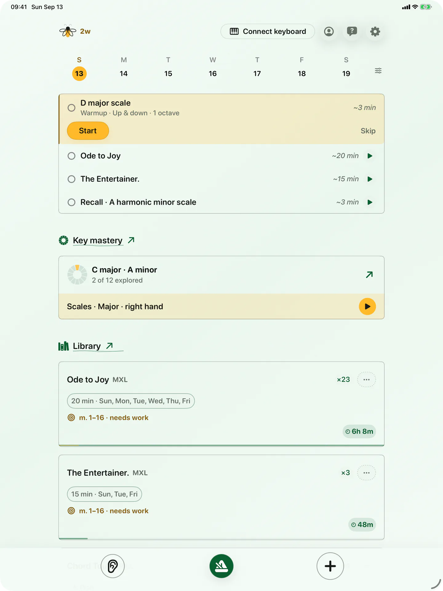Check off The Entertainer task circle
The width and height of the screenshot is (443, 591).
click(71, 179)
